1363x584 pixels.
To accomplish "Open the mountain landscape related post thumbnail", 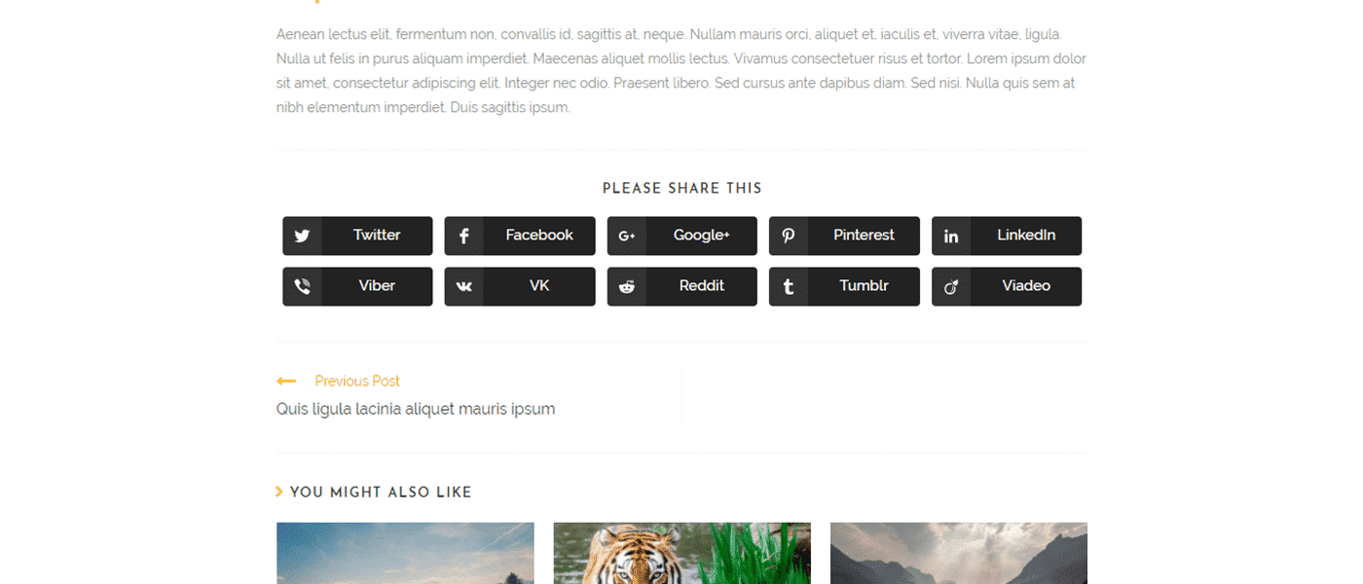I will (x=959, y=553).
